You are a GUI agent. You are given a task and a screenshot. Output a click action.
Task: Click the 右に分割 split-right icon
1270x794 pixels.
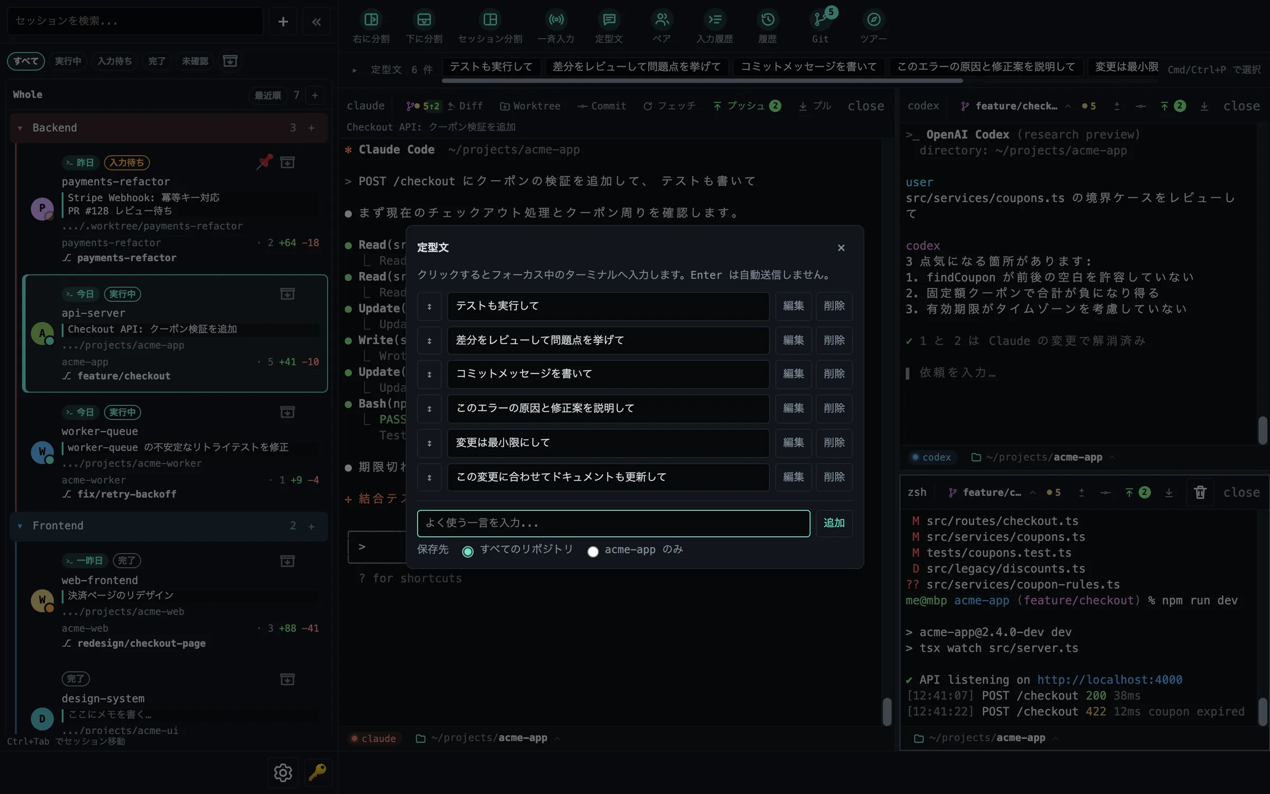click(371, 20)
